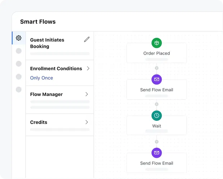
Task: Open the Enrollment Conditions section
Action: [x=60, y=73]
